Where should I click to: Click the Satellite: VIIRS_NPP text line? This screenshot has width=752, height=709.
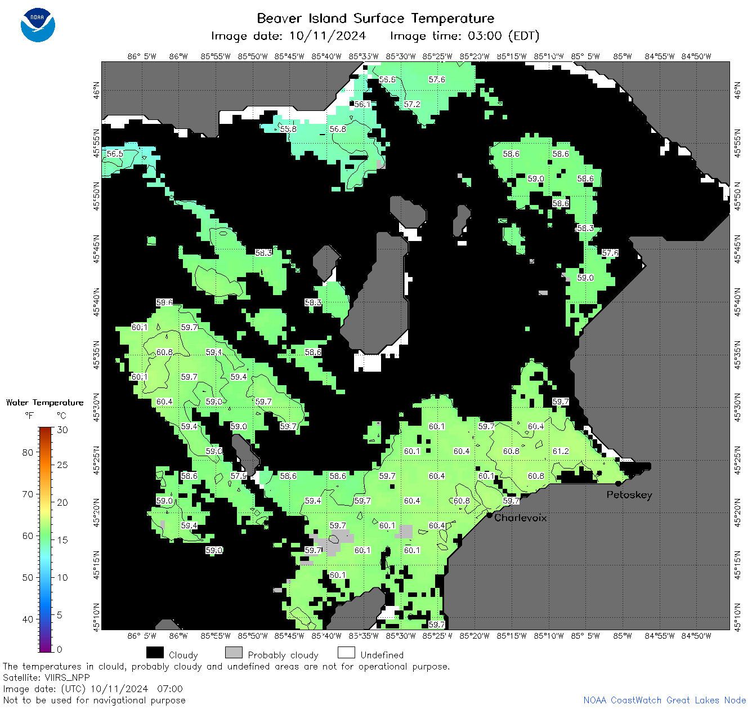pos(46,677)
